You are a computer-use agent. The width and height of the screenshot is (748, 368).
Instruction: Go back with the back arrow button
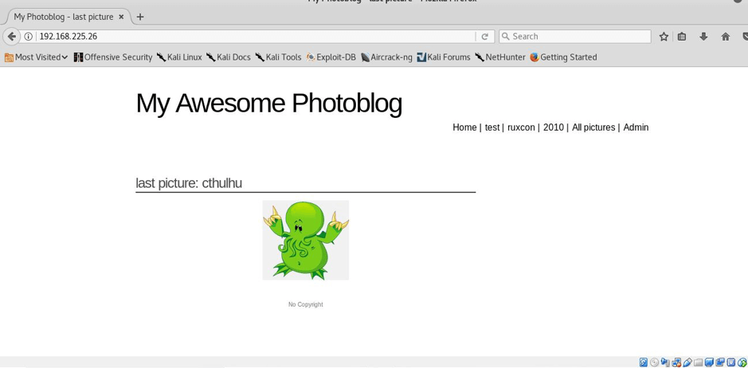point(12,37)
